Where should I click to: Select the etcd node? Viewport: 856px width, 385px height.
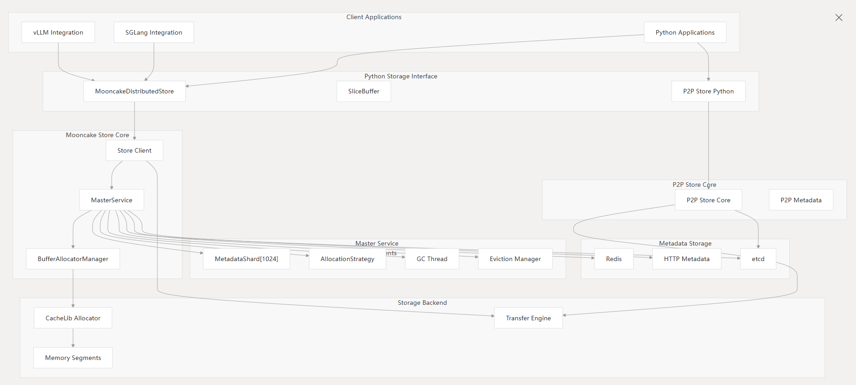point(758,259)
